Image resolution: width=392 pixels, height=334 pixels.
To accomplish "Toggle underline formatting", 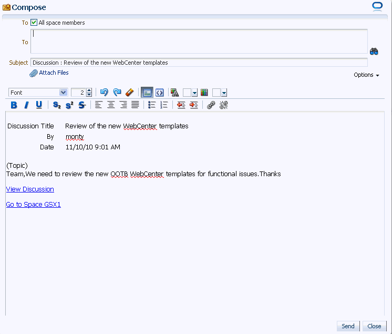I will coord(39,105).
